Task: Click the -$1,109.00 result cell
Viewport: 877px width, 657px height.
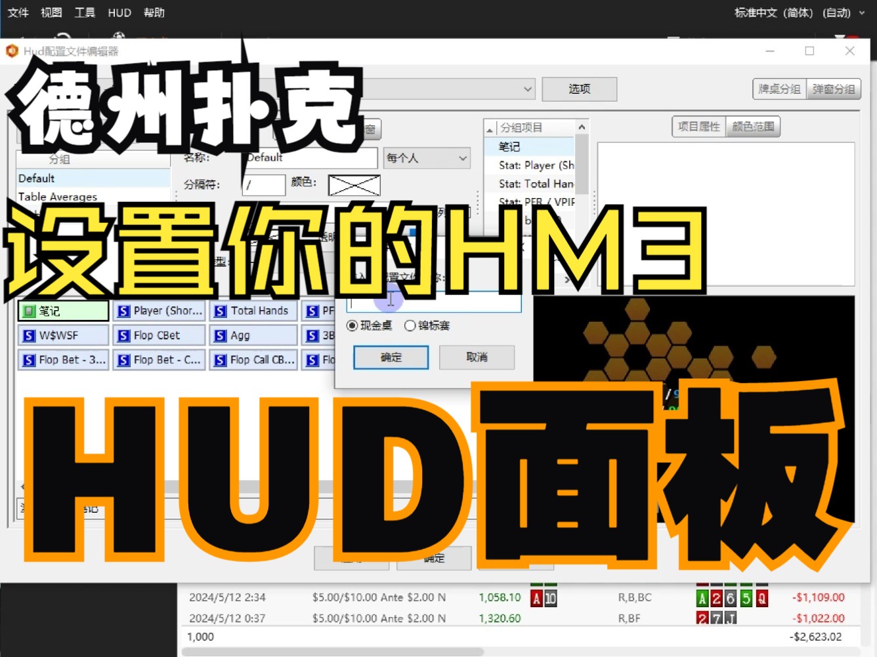Action: [818, 597]
